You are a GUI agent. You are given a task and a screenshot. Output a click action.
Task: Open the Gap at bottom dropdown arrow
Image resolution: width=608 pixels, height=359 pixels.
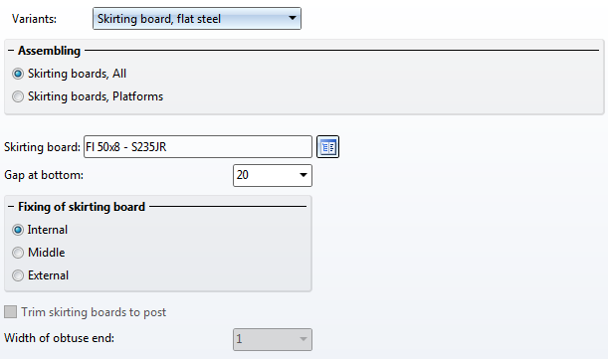coord(304,175)
